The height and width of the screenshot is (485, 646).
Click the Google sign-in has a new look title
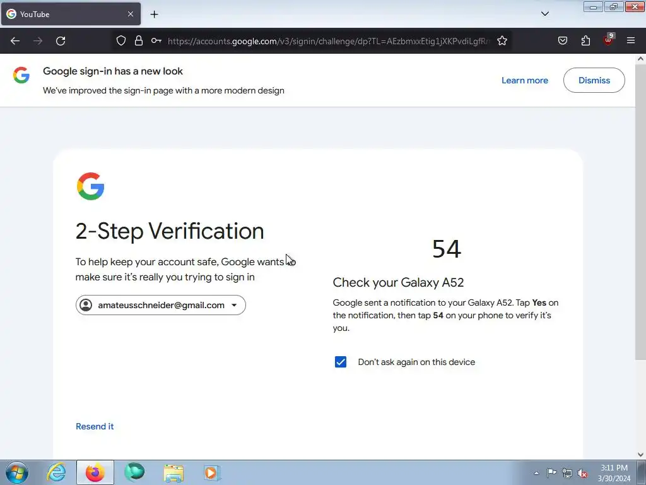(113, 71)
